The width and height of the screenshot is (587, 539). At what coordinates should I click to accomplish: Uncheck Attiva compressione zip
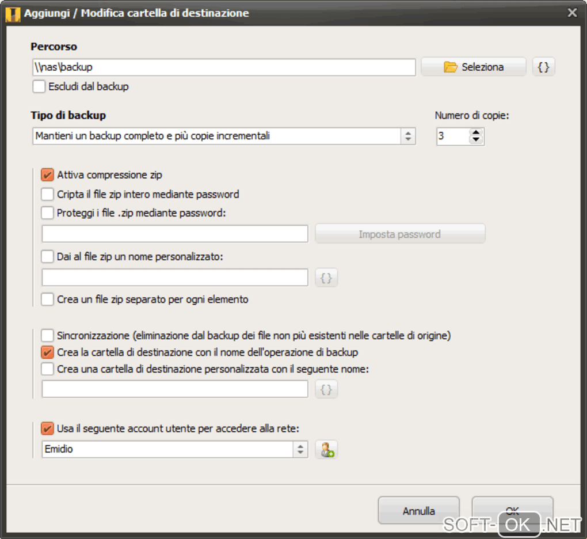pos(48,174)
